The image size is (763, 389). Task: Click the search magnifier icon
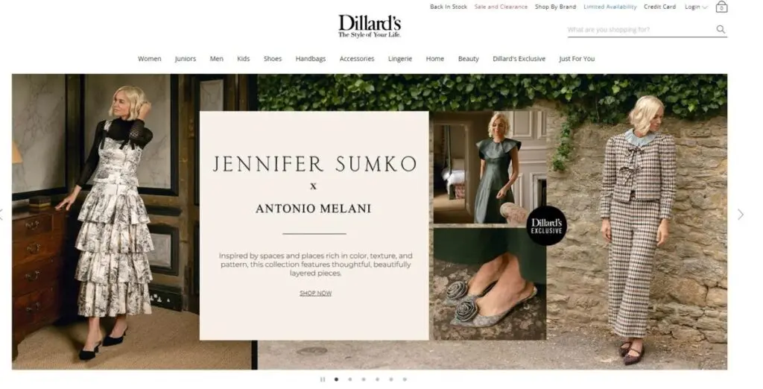[721, 29]
